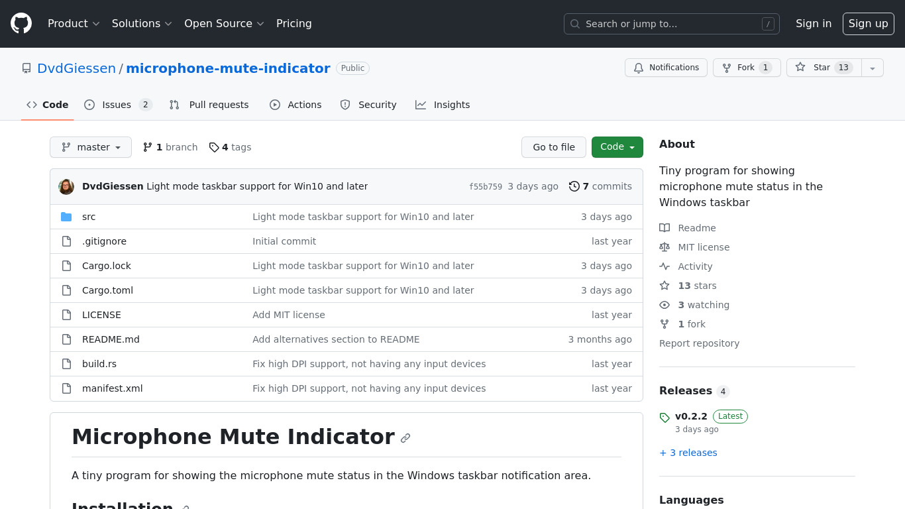Click the file icon beside LICENSE
This screenshot has height=509, width=905.
point(66,315)
